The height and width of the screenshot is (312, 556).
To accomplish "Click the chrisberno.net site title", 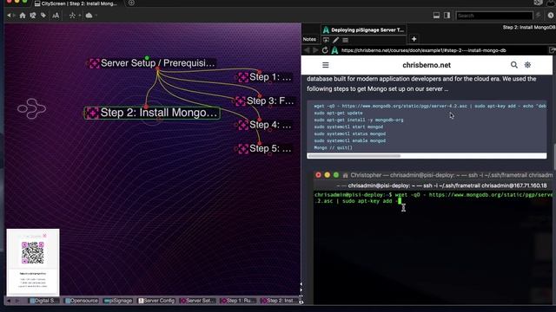I will [427, 65].
